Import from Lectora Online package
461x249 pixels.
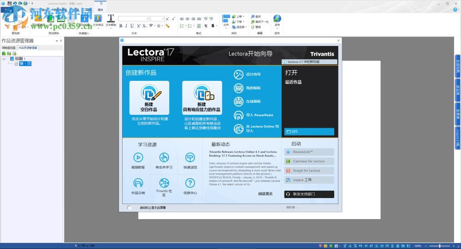coord(256,129)
